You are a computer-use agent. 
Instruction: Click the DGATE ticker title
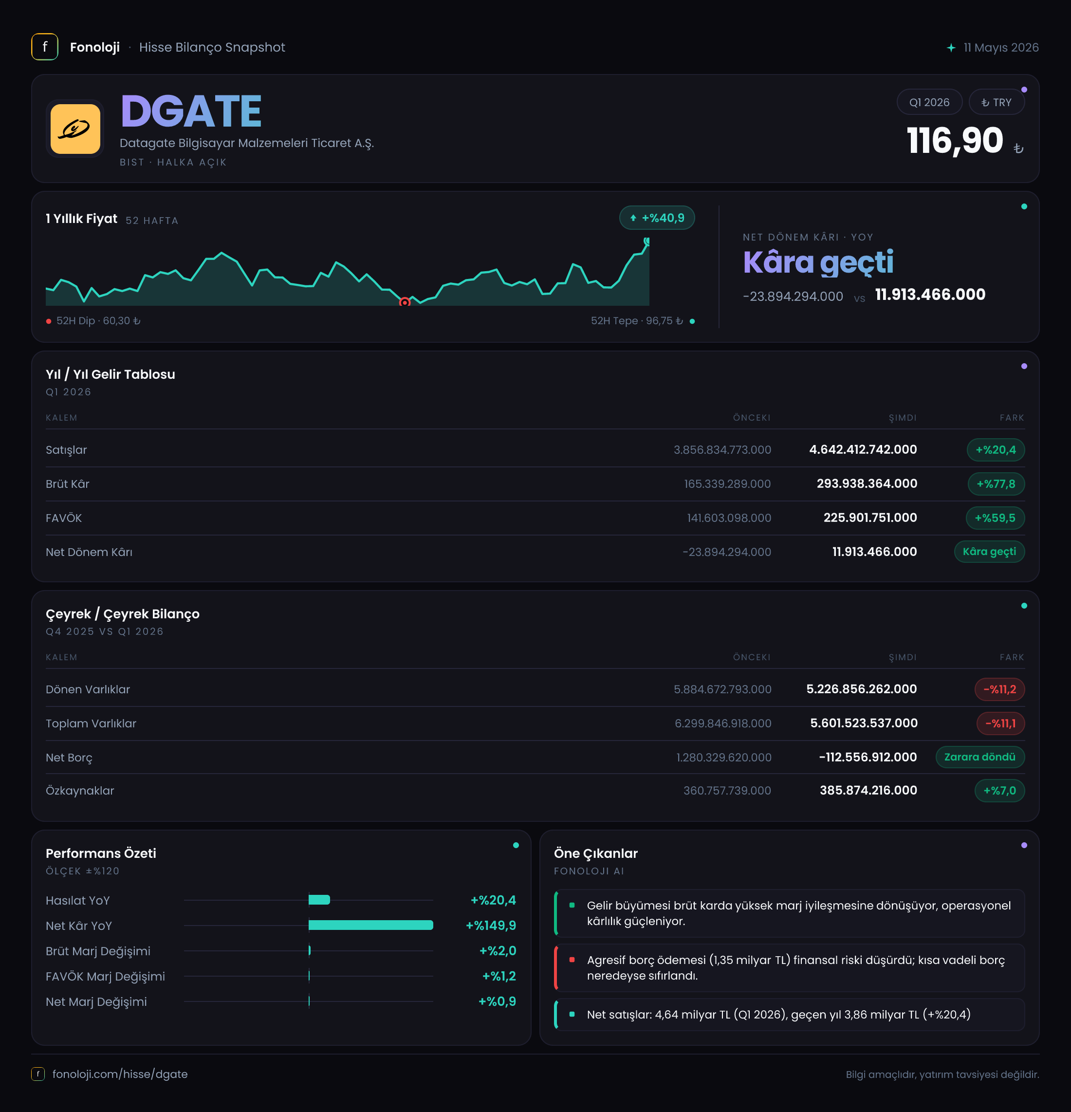tap(191, 111)
